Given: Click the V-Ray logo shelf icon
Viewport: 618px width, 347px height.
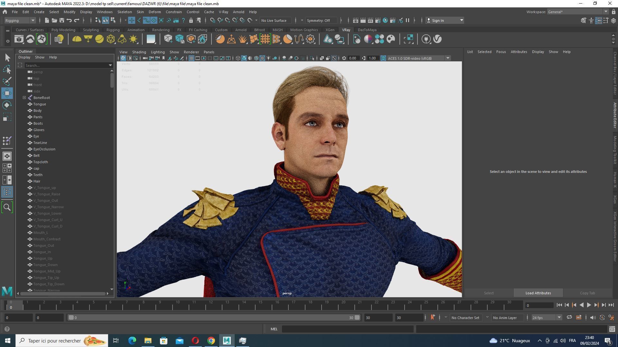Looking at the screenshot, I should pos(437,39).
